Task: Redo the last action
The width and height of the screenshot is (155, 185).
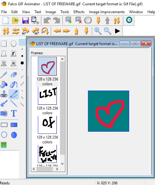Action: 56,20
